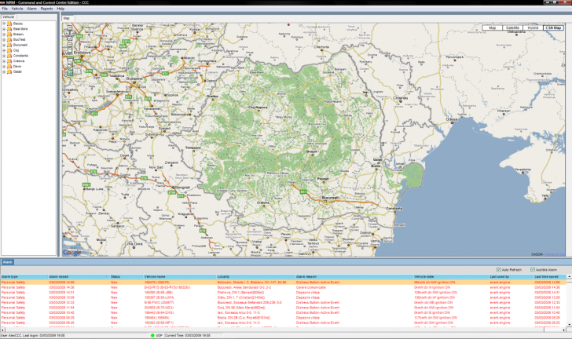Screen dimensions: 572x339
Task: Select the Alarm panel tab
Action: point(7,262)
